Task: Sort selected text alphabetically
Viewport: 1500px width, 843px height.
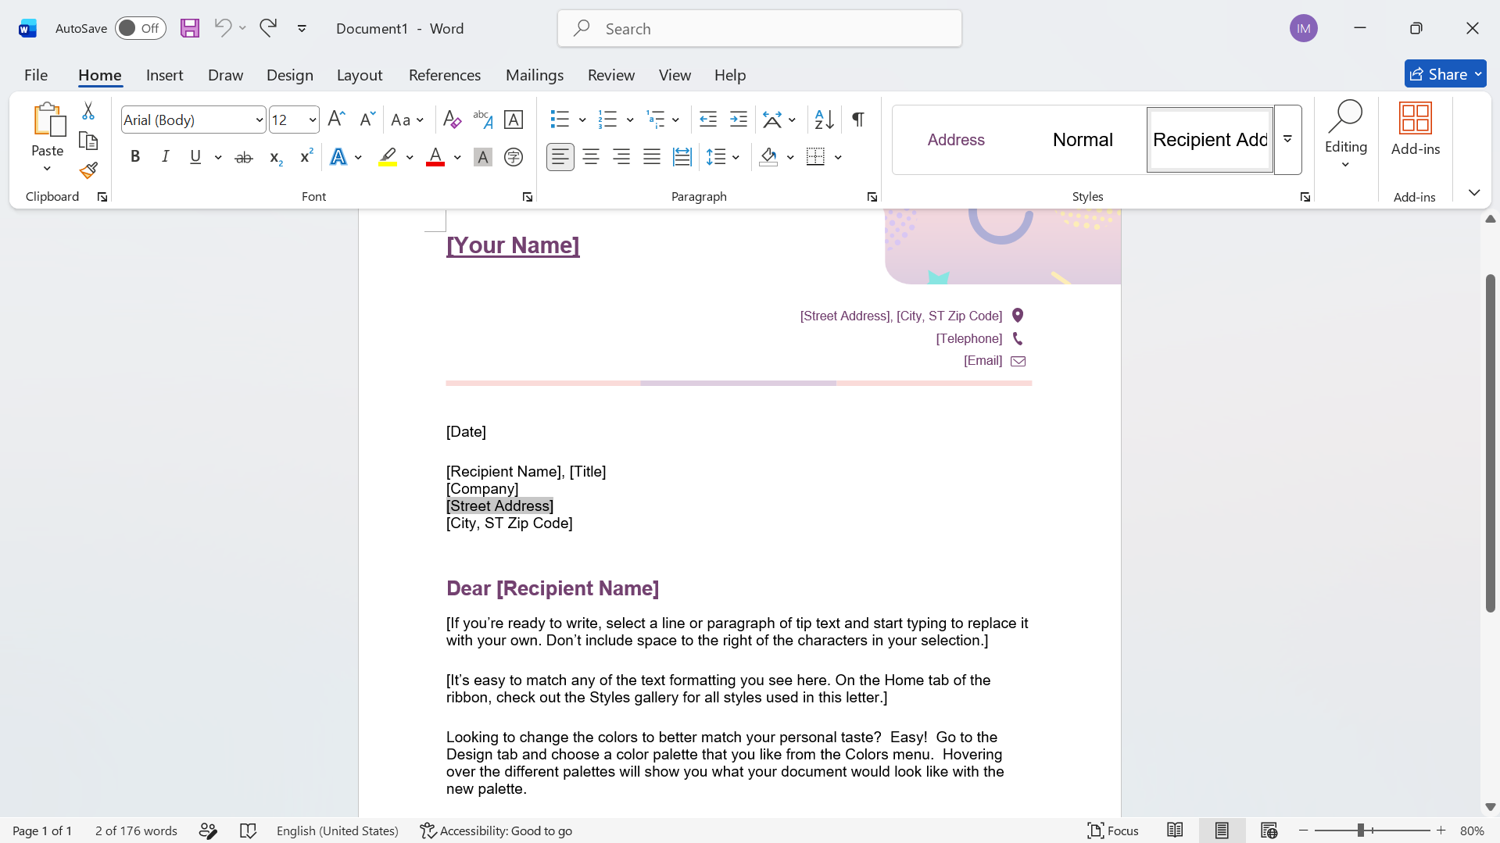Action: (824, 120)
